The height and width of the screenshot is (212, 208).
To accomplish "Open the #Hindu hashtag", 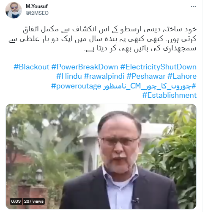I will point(69,76).
